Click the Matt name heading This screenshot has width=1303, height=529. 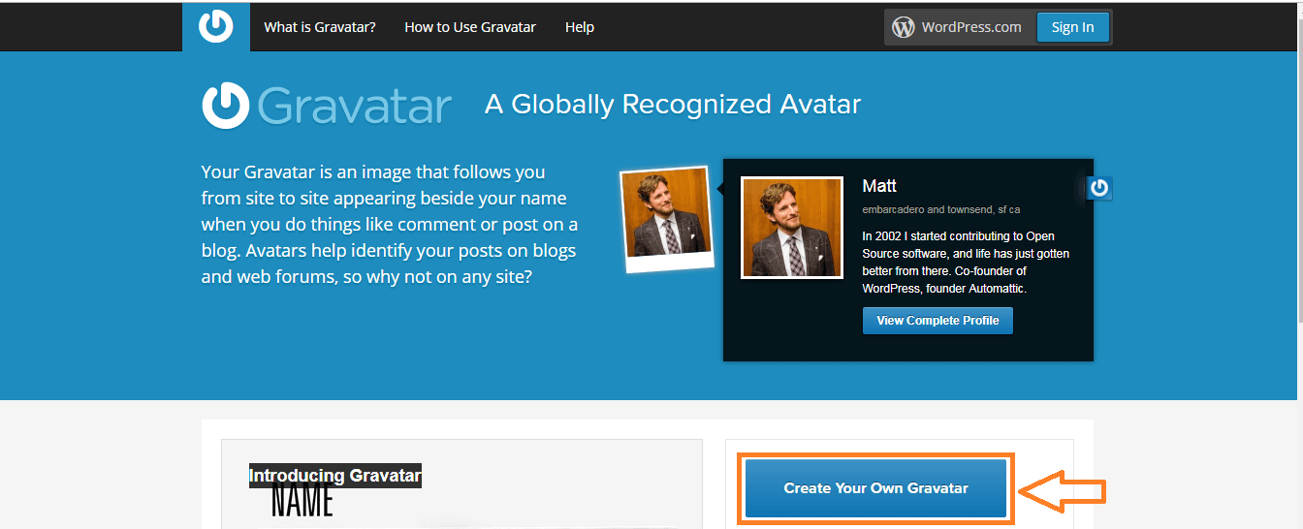[x=879, y=186]
